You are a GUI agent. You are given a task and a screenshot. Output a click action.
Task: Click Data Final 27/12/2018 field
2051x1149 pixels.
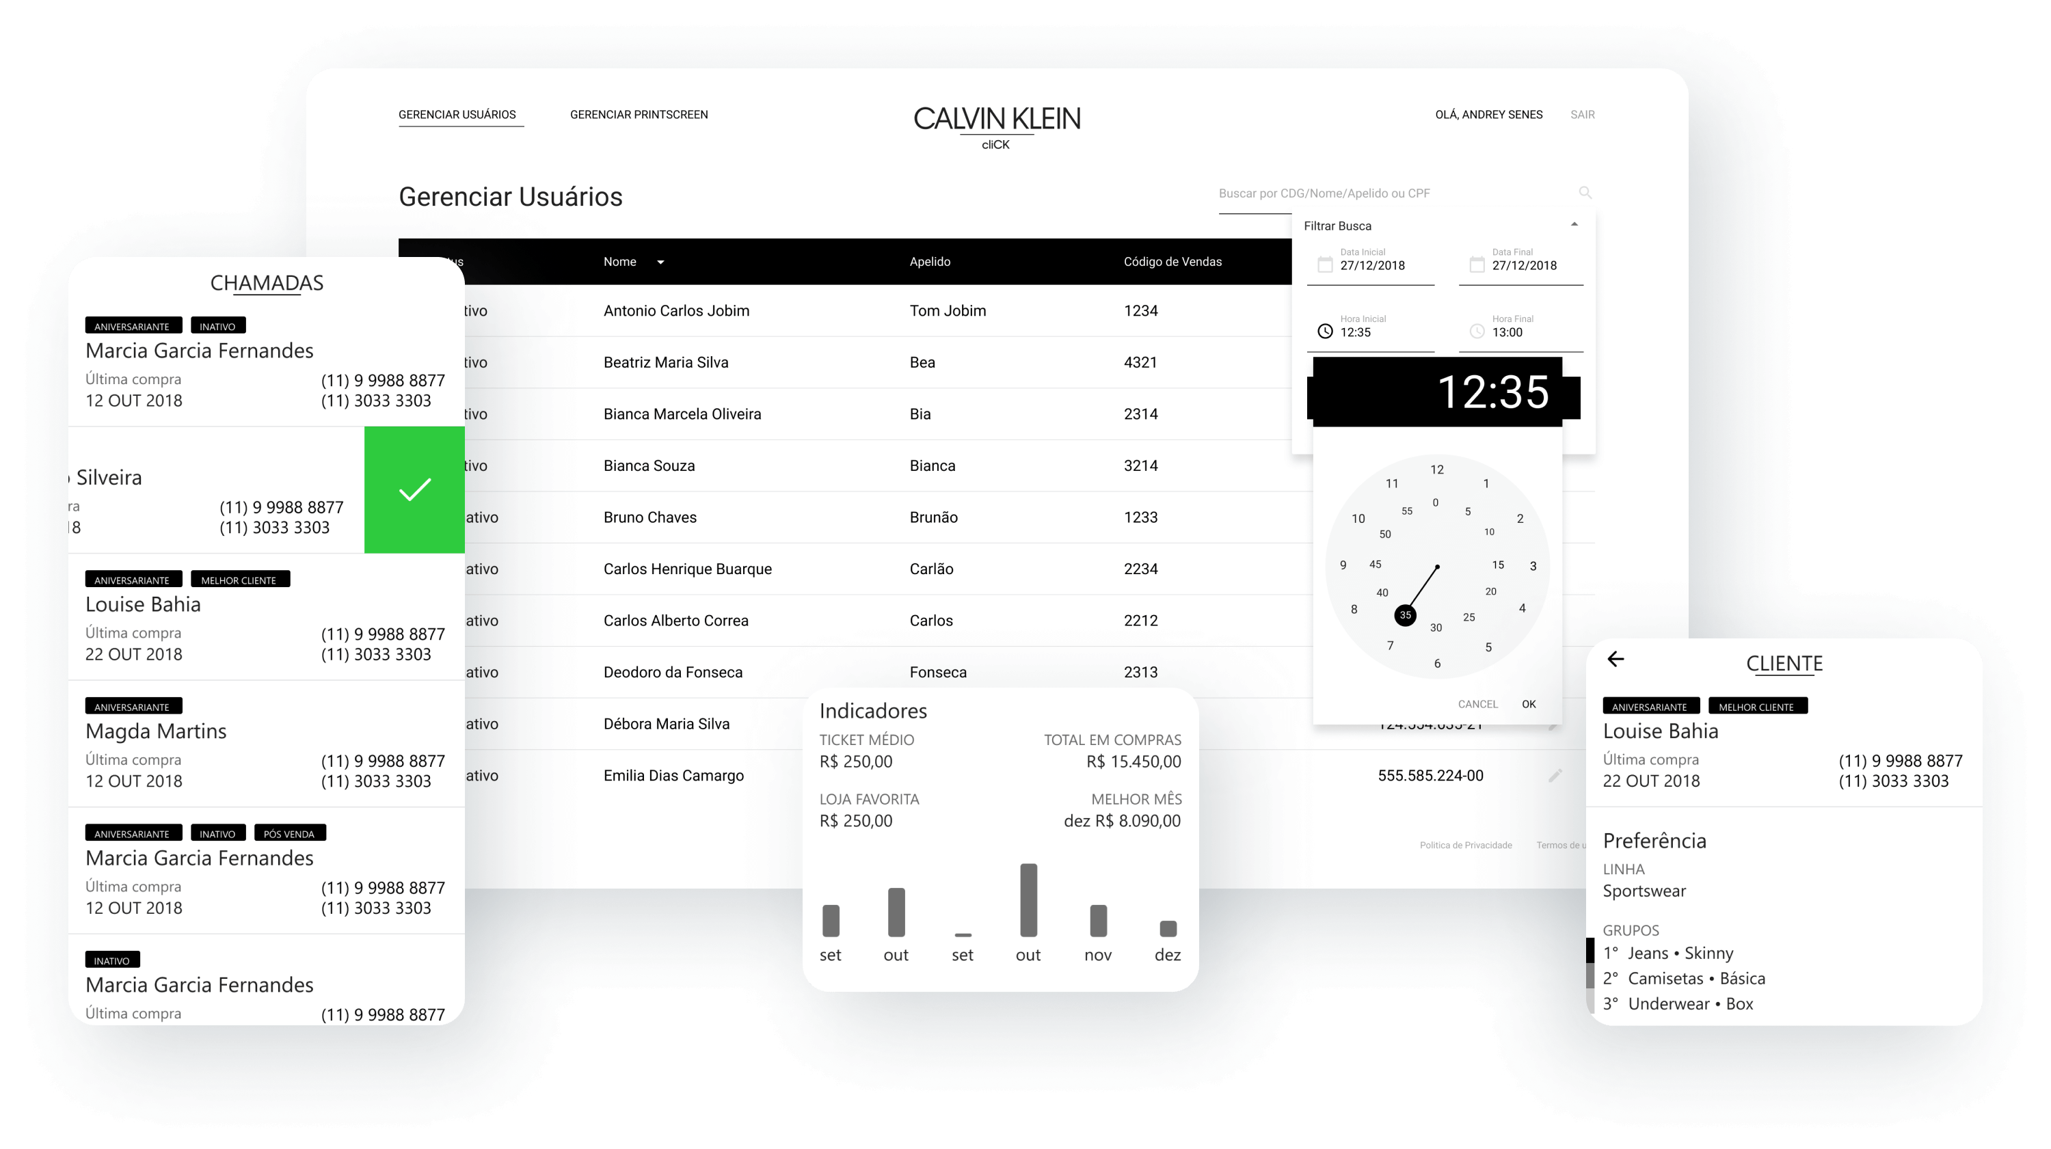pyautogui.click(x=1522, y=265)
